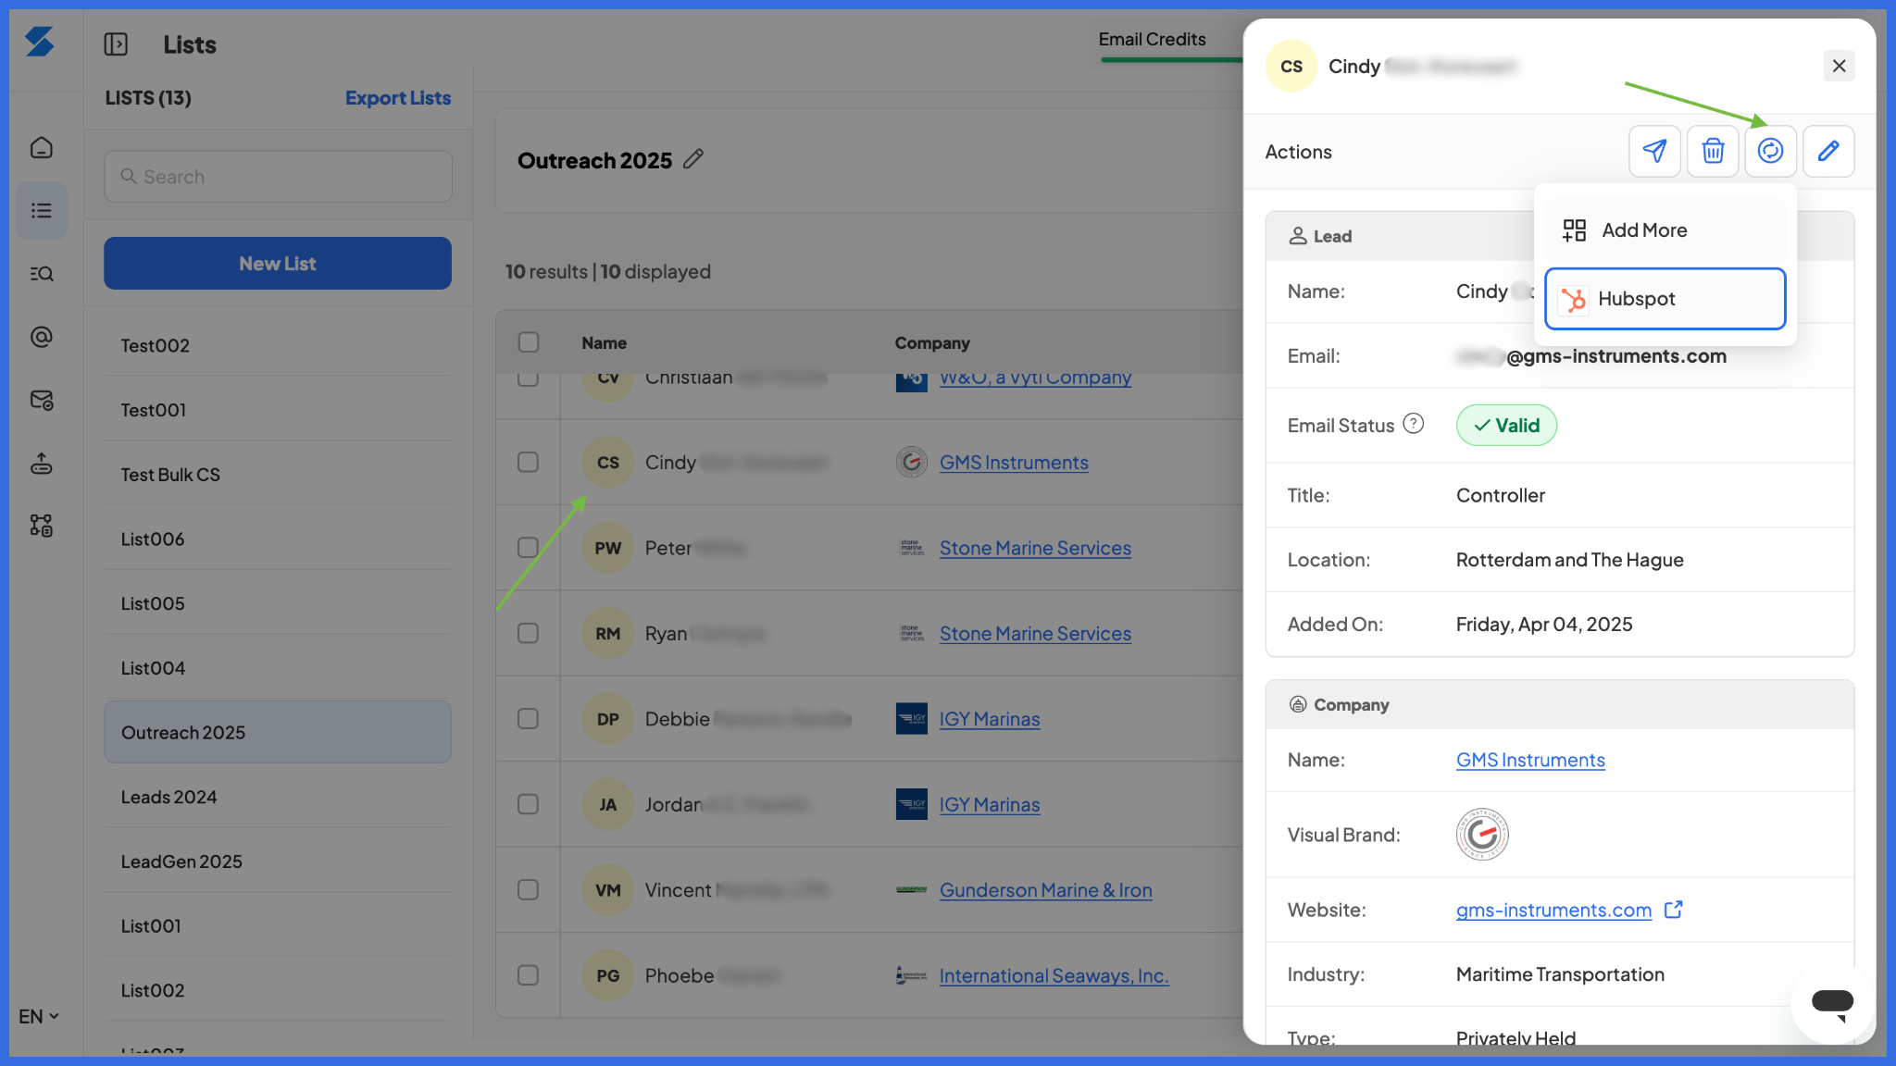Screen dimensions: 1896x1066
Task: Open IGY Marinas link in Debbie's row
Action: click(990, 719)
